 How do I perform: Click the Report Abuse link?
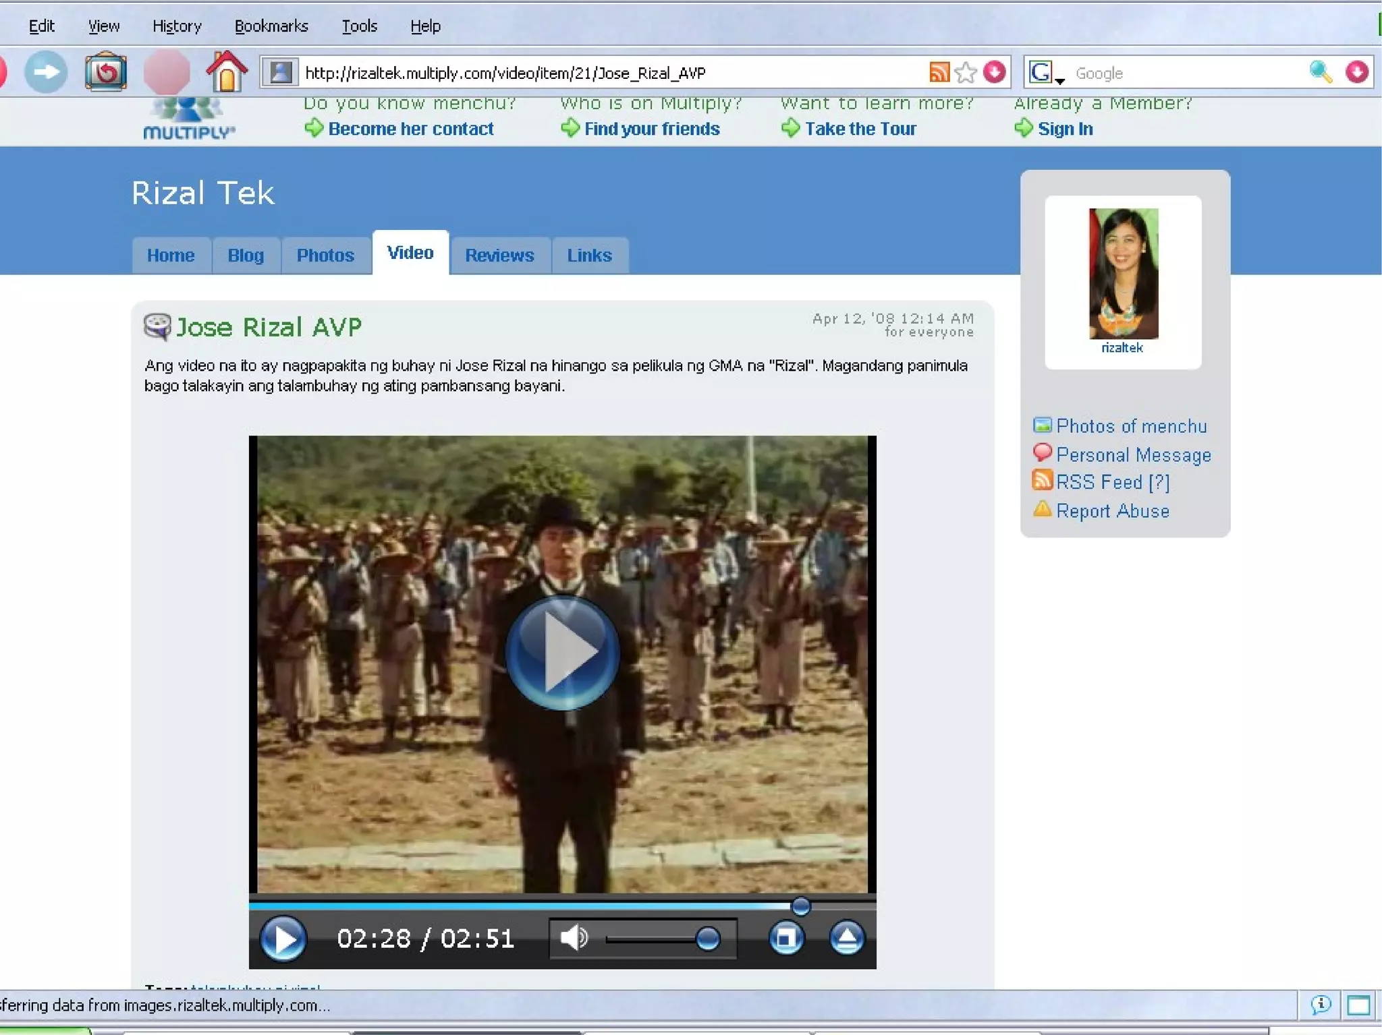point(1112,511)
